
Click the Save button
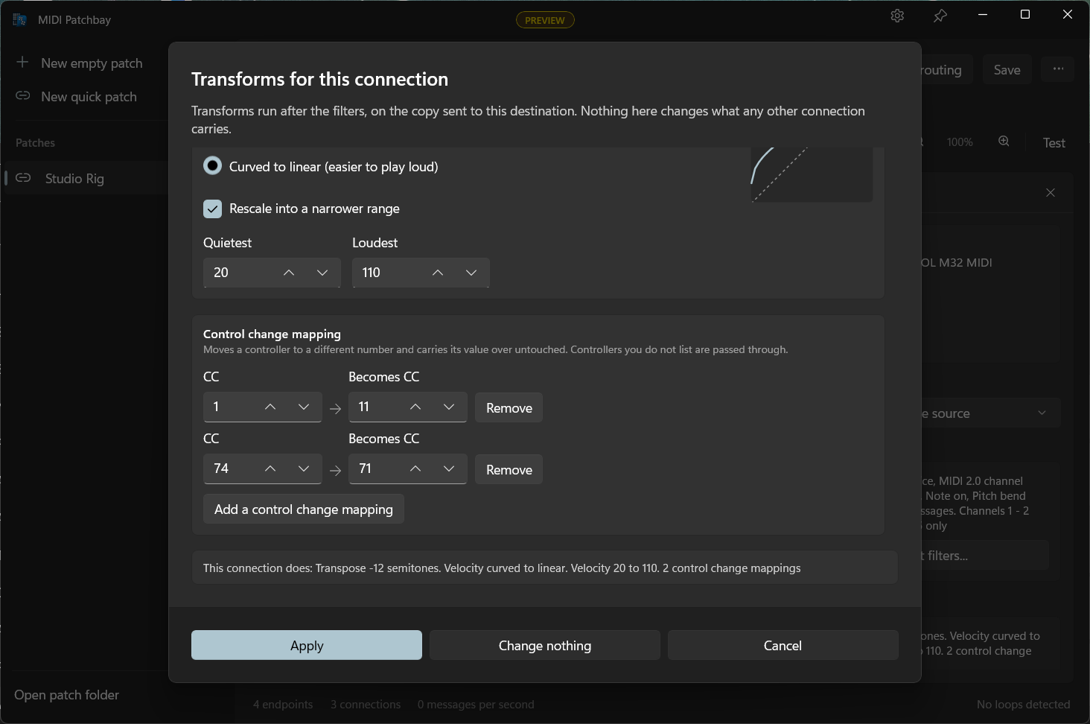tap(1007, 69)
